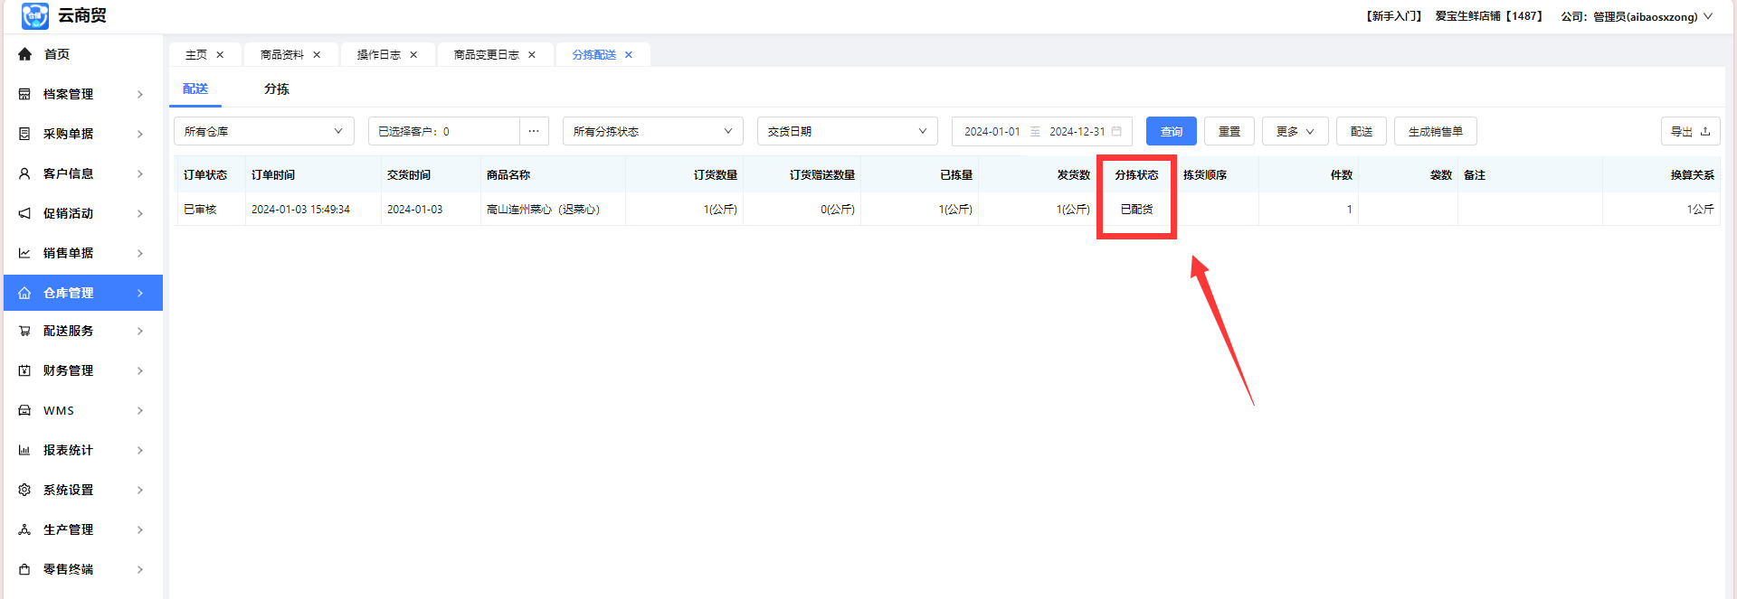Click the 生成销售单 button

tap(1435, 132)
